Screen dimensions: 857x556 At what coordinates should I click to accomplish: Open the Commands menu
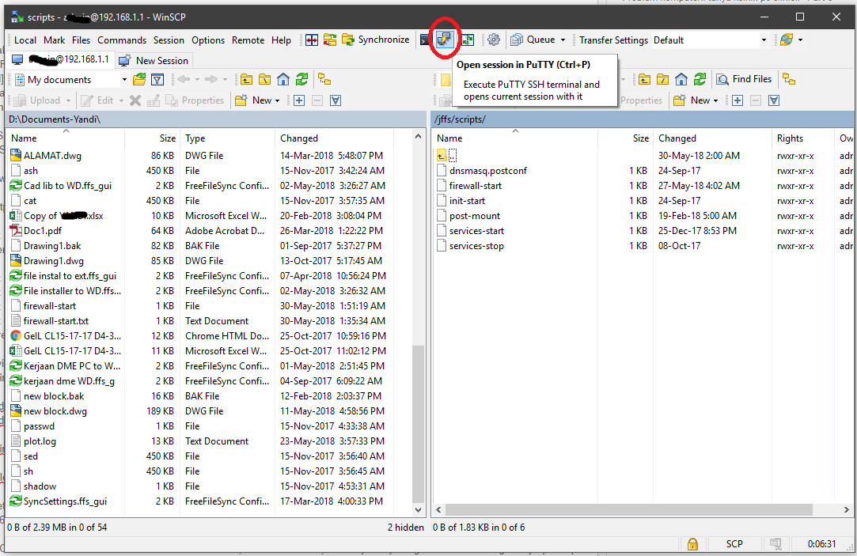pyautogui.click(x=121, y=40)
